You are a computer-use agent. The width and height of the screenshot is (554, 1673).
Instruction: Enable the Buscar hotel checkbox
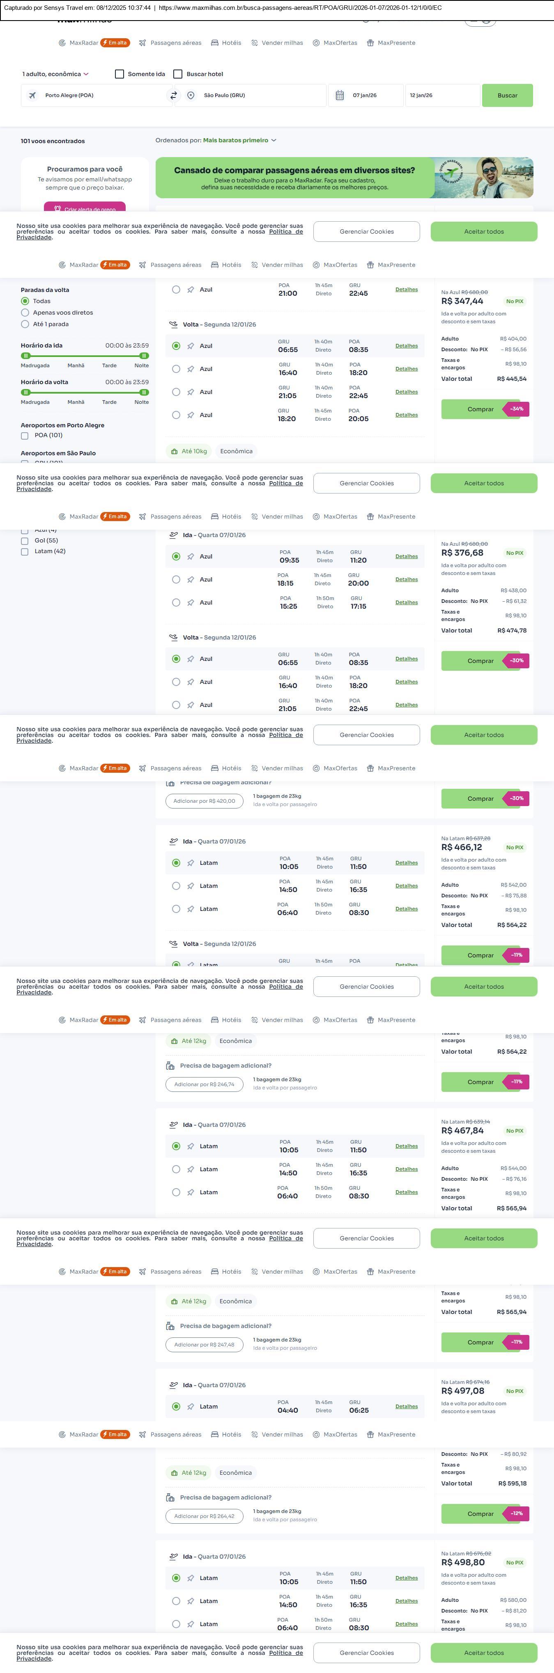178,74
